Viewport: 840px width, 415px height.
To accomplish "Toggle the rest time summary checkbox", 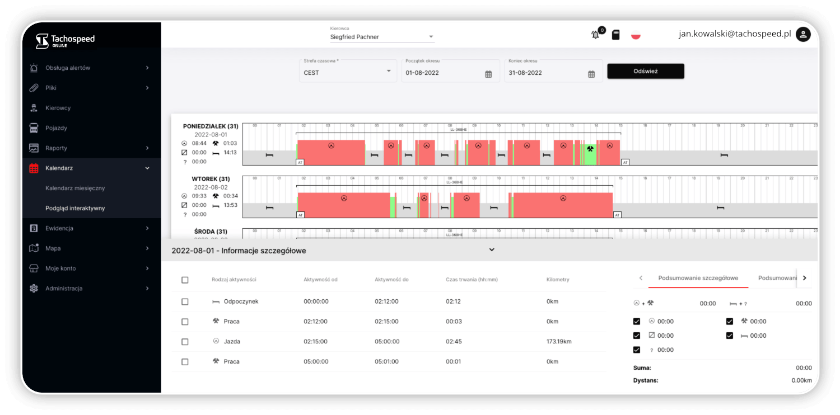I will click(x=730, y=336).
